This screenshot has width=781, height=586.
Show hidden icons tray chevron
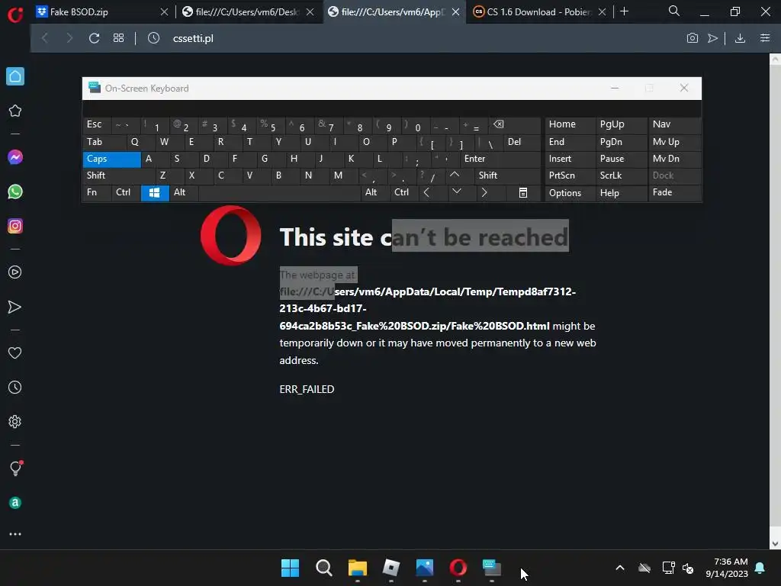620,568
